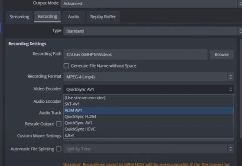Click the Video Encoder stepper arrows
This screenshot has width=242, height=166.
pyautogui.click(x=231, y=89)
